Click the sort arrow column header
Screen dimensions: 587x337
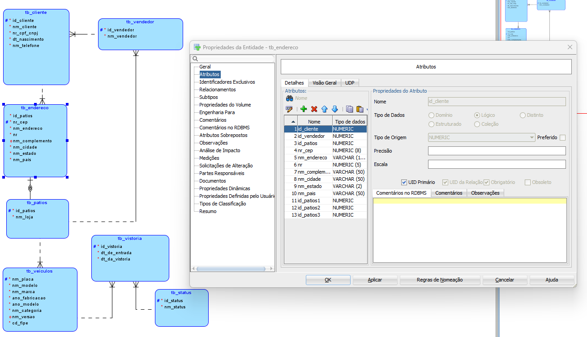(293, 122)
